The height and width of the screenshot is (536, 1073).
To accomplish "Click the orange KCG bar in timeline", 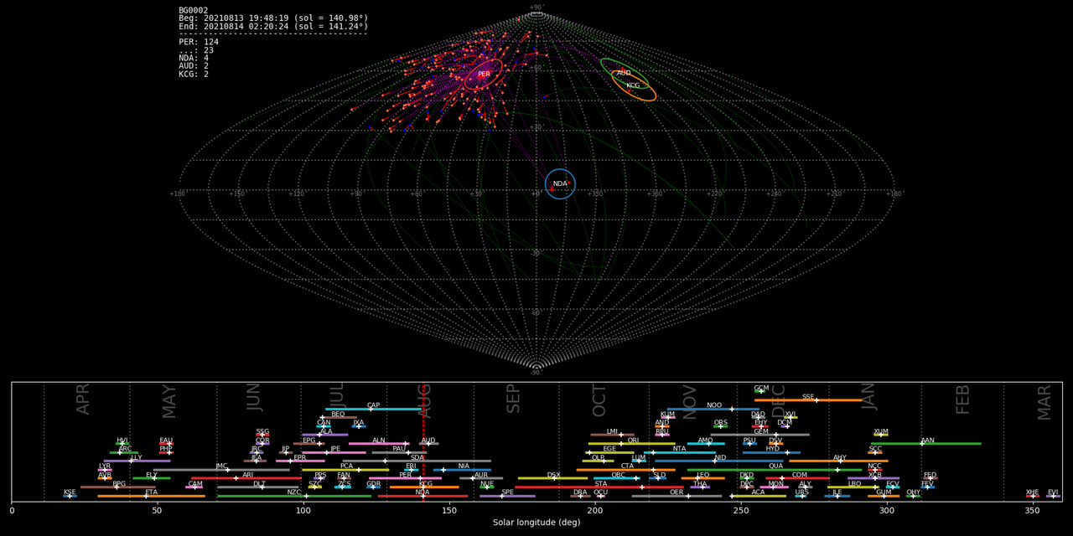I will [424, 487].
